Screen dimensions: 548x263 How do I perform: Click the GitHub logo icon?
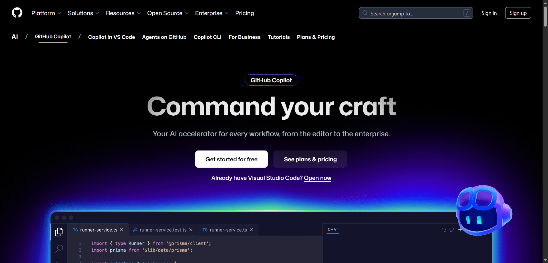17,13
